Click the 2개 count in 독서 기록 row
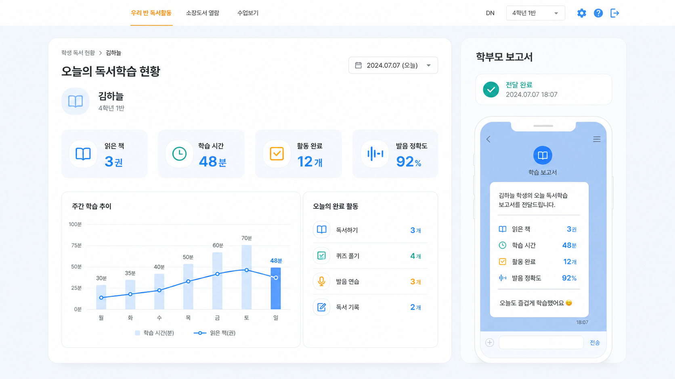The height and width of the screenshot is (379, 675). point(415,307)
